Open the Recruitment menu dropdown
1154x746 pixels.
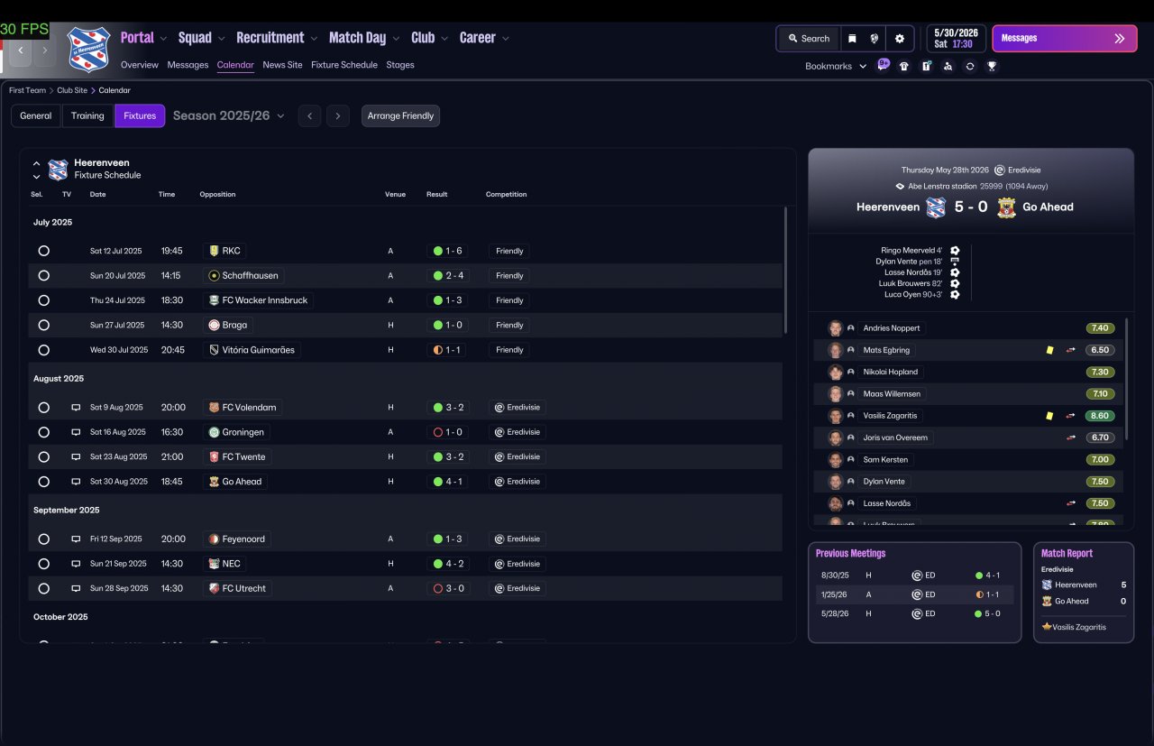(x=314, y=39)
